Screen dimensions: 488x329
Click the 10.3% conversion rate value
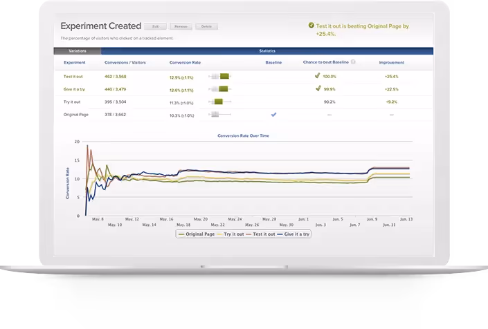(181, 116)
